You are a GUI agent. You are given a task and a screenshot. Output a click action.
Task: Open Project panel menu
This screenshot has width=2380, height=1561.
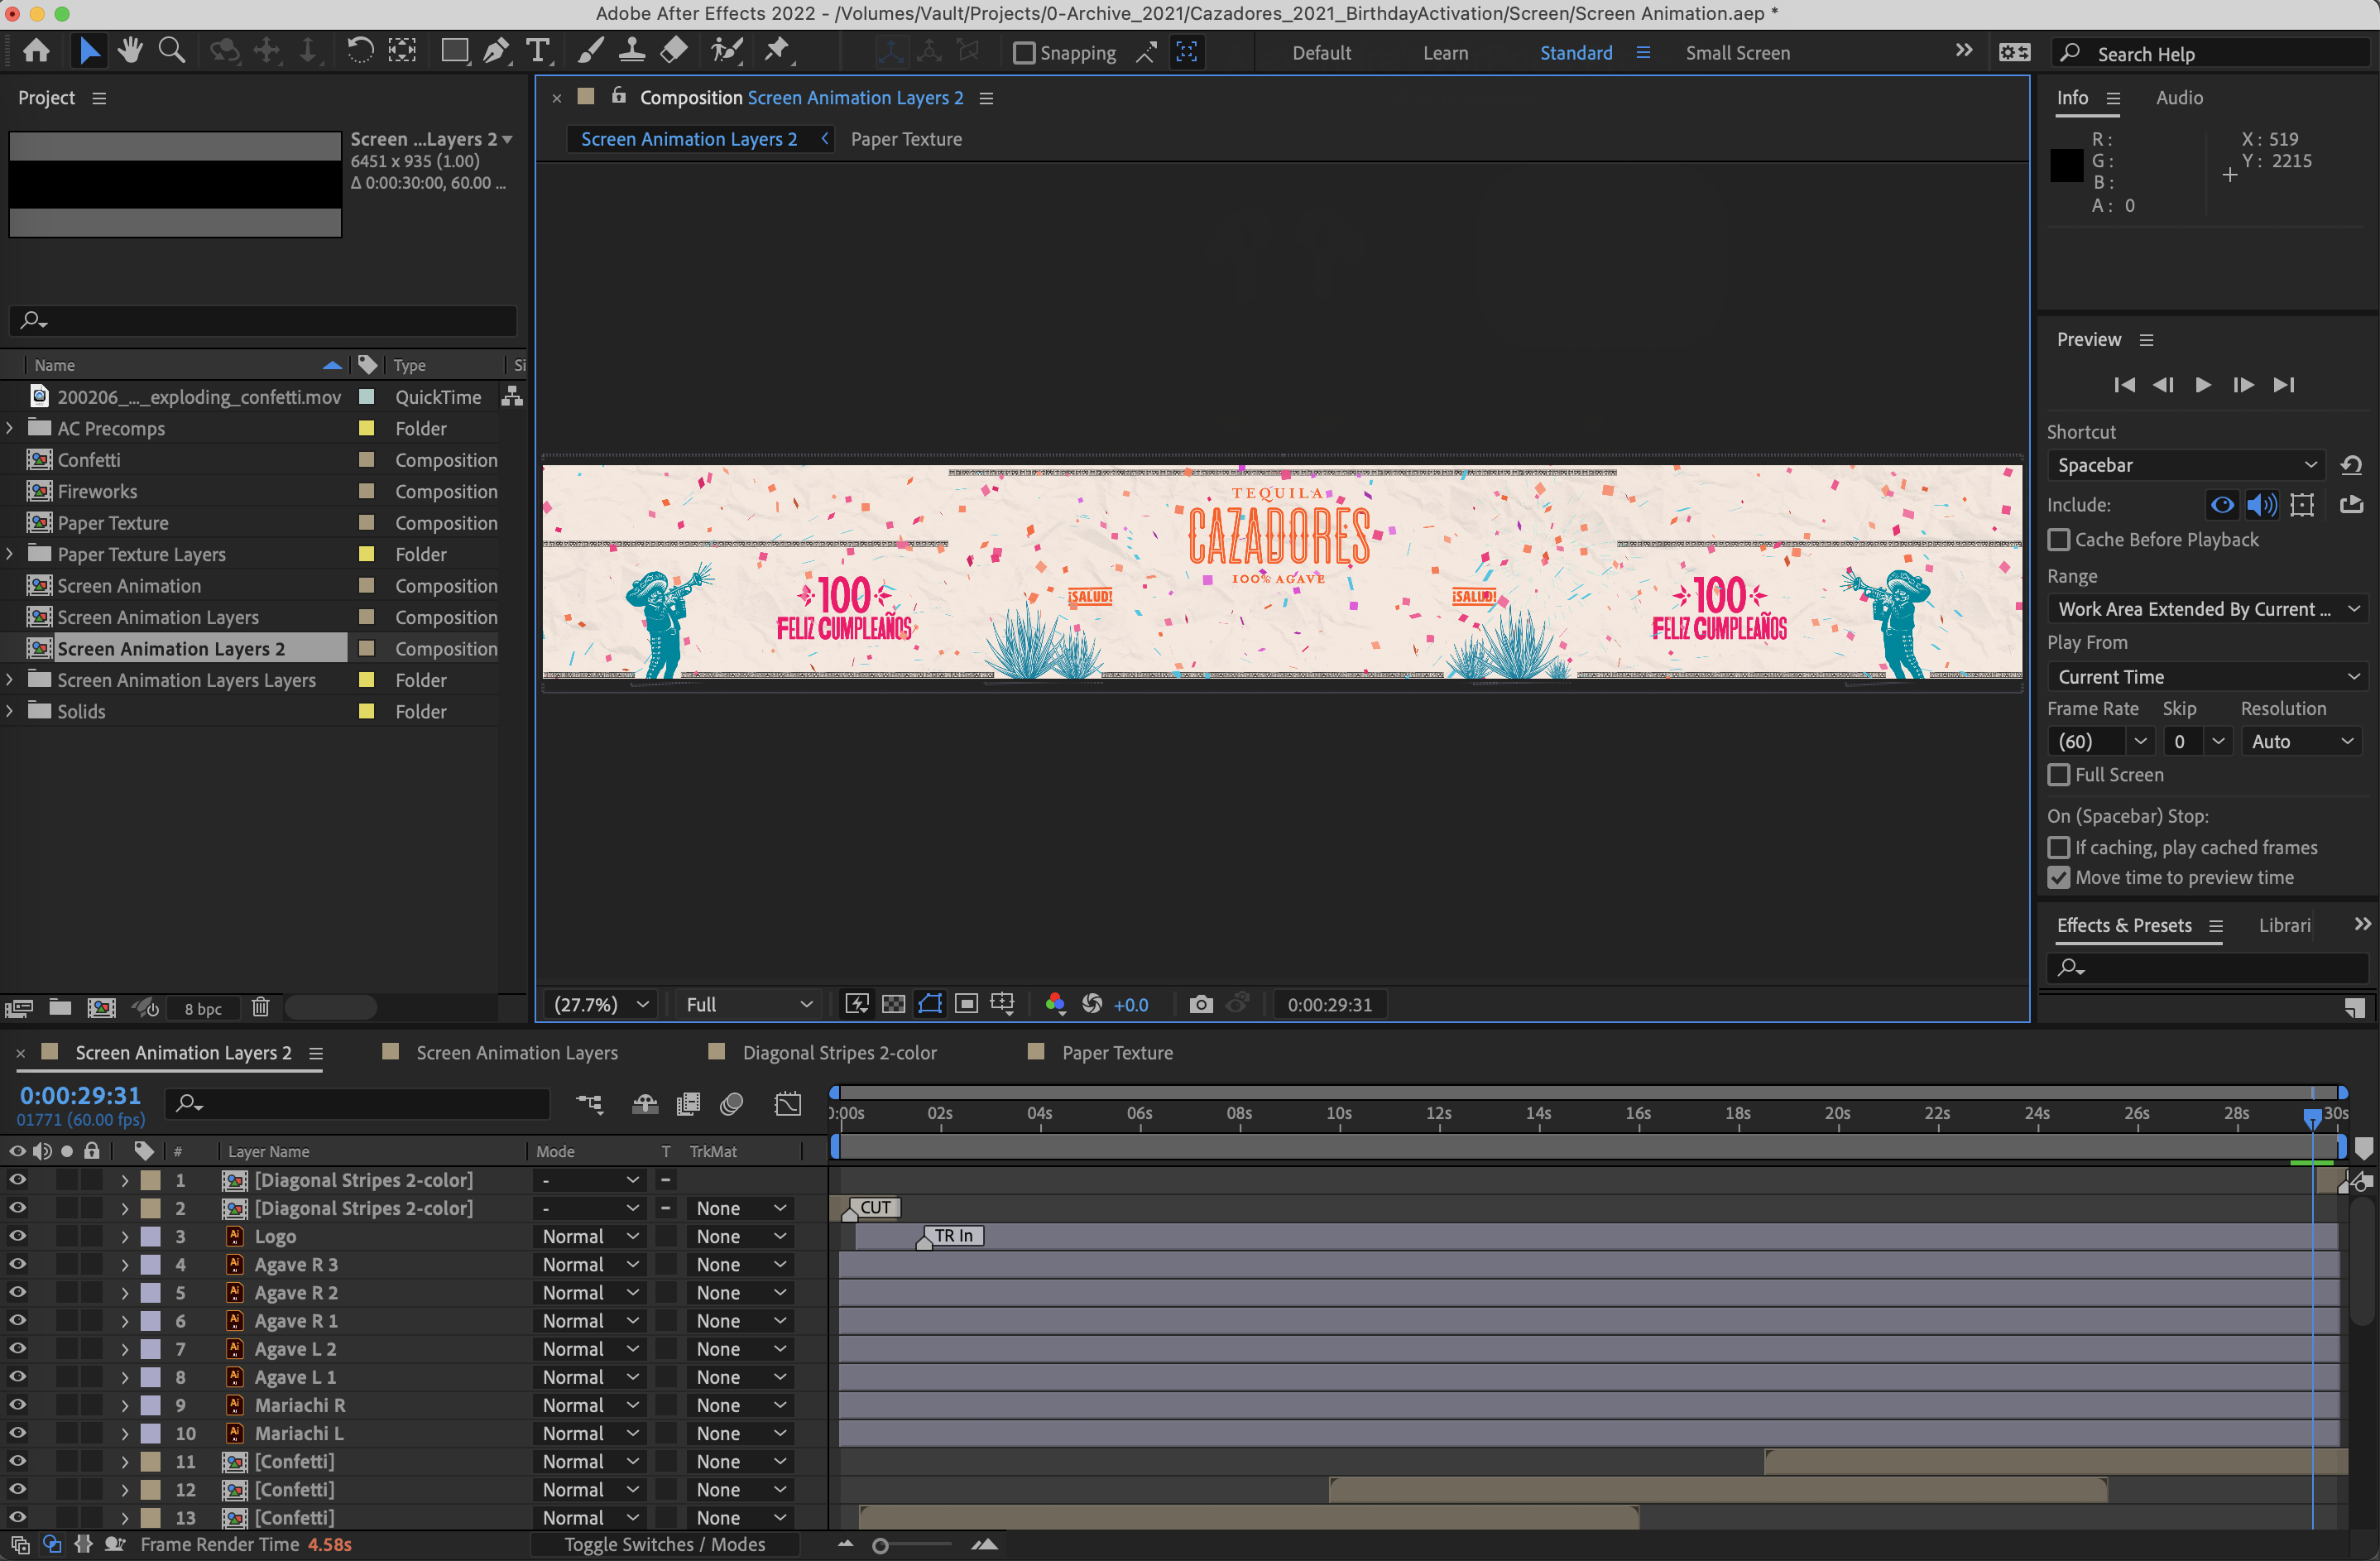tap(99, 98)
